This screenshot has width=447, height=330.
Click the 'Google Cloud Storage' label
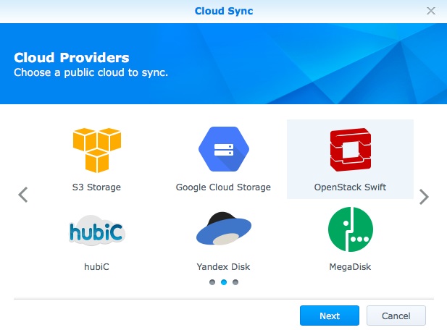click(x=223, y=187)
